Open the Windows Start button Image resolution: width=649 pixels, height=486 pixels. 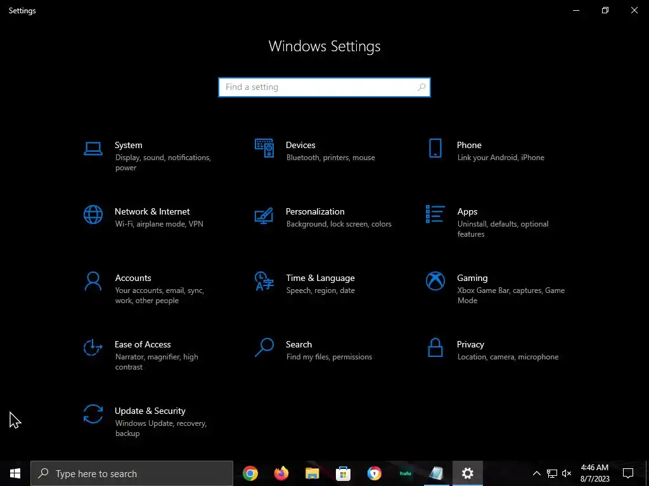15,473
